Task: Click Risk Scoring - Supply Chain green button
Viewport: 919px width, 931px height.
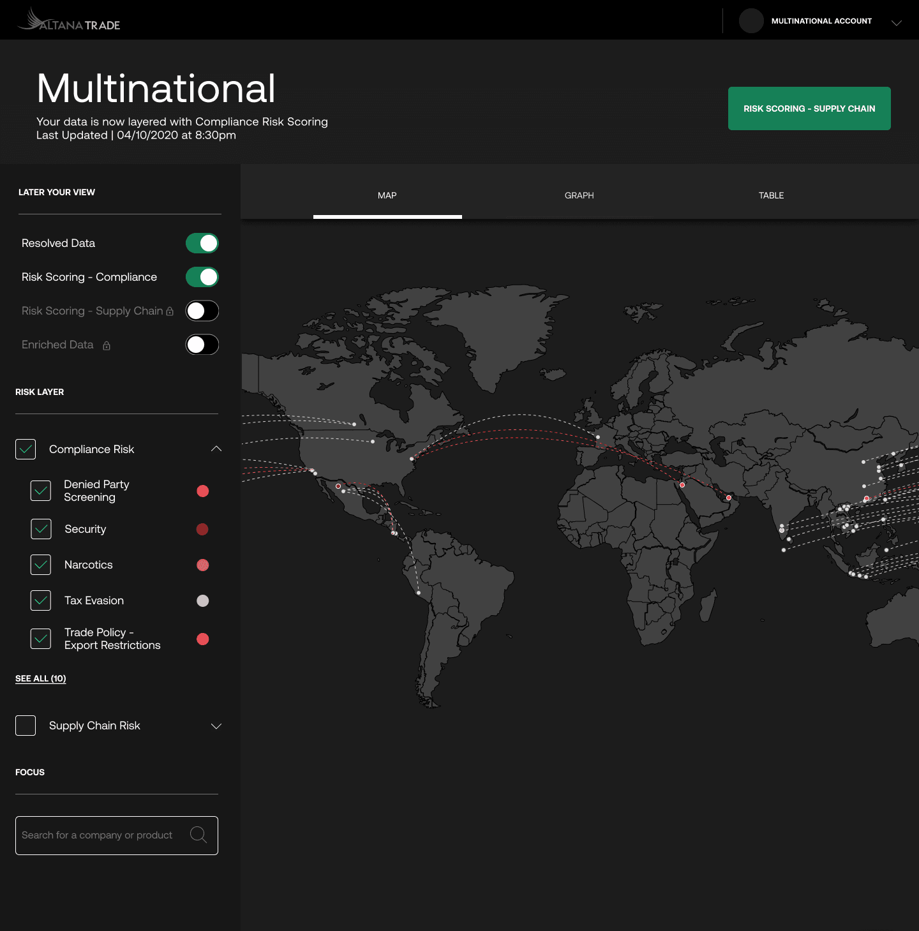Action: coord(809,108)
